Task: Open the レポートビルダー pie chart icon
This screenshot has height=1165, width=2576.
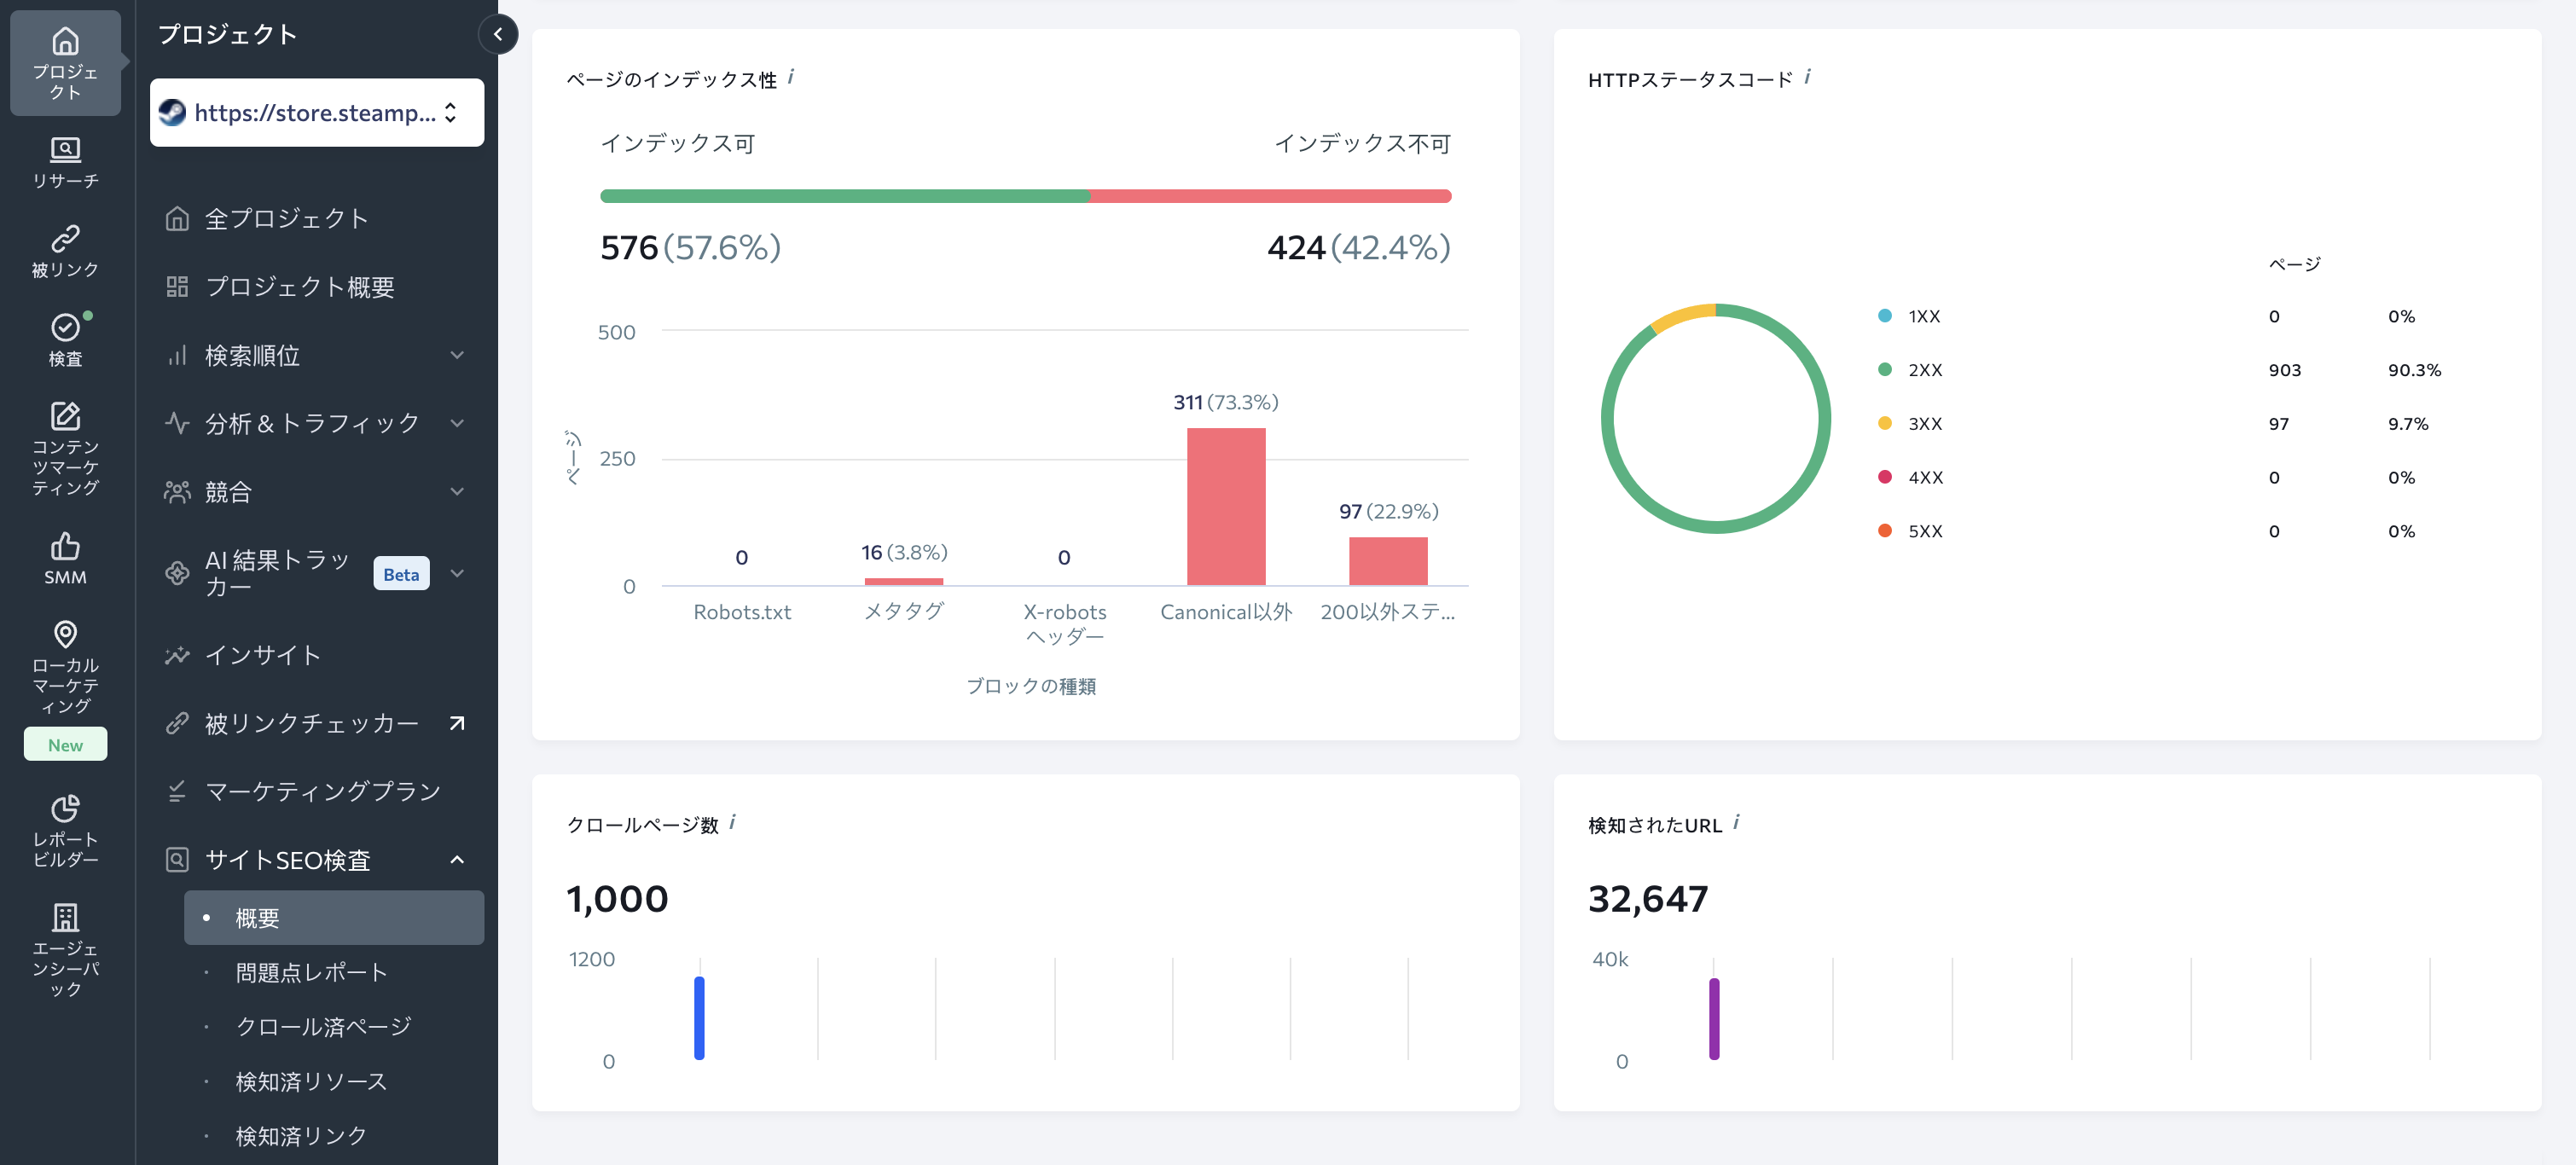Action: 65,808
